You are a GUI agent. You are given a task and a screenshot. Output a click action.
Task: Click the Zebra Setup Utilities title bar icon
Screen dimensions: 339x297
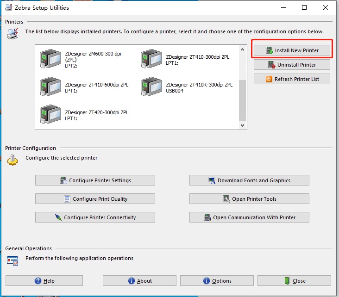pyautogui.click(x=9, y=7)
